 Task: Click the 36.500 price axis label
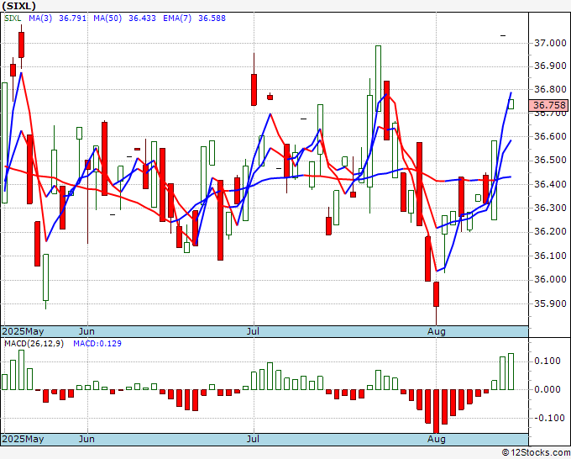(x=550, y=160)
